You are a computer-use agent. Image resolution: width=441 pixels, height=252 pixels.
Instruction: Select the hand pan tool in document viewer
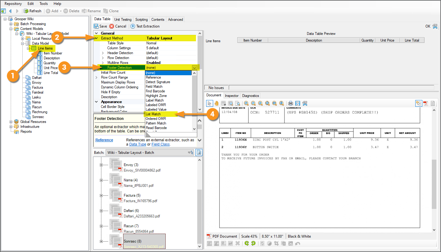(217, 103)
